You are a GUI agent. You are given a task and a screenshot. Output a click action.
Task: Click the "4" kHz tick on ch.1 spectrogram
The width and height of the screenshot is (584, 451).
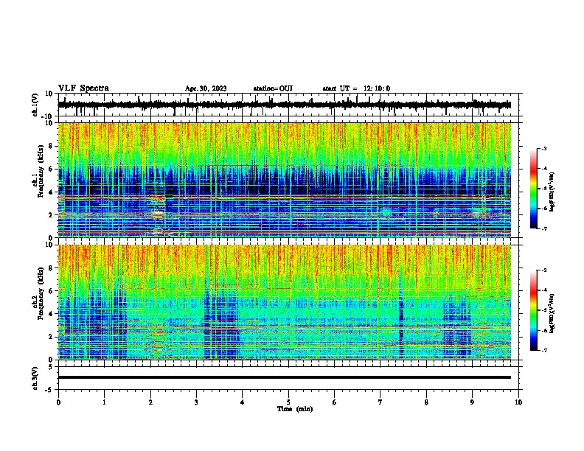52,192
